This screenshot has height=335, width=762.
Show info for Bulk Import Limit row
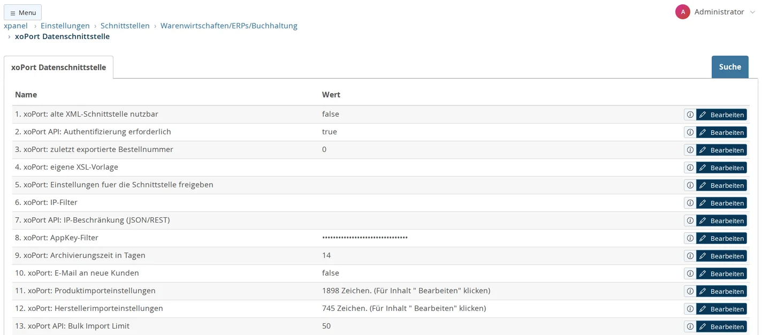click(x=690, y=326)
